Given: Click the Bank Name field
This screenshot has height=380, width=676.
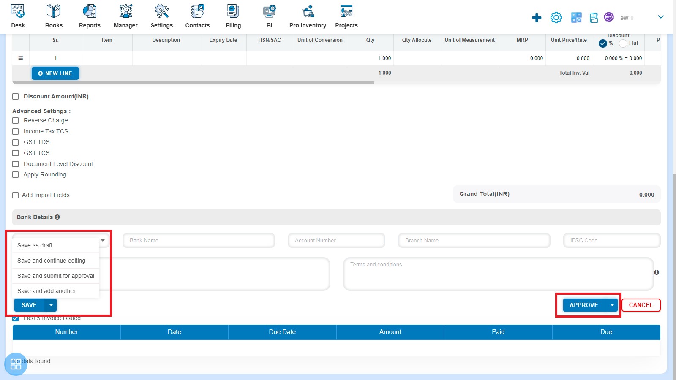Looking at the screenshot, I should [199, 240].
